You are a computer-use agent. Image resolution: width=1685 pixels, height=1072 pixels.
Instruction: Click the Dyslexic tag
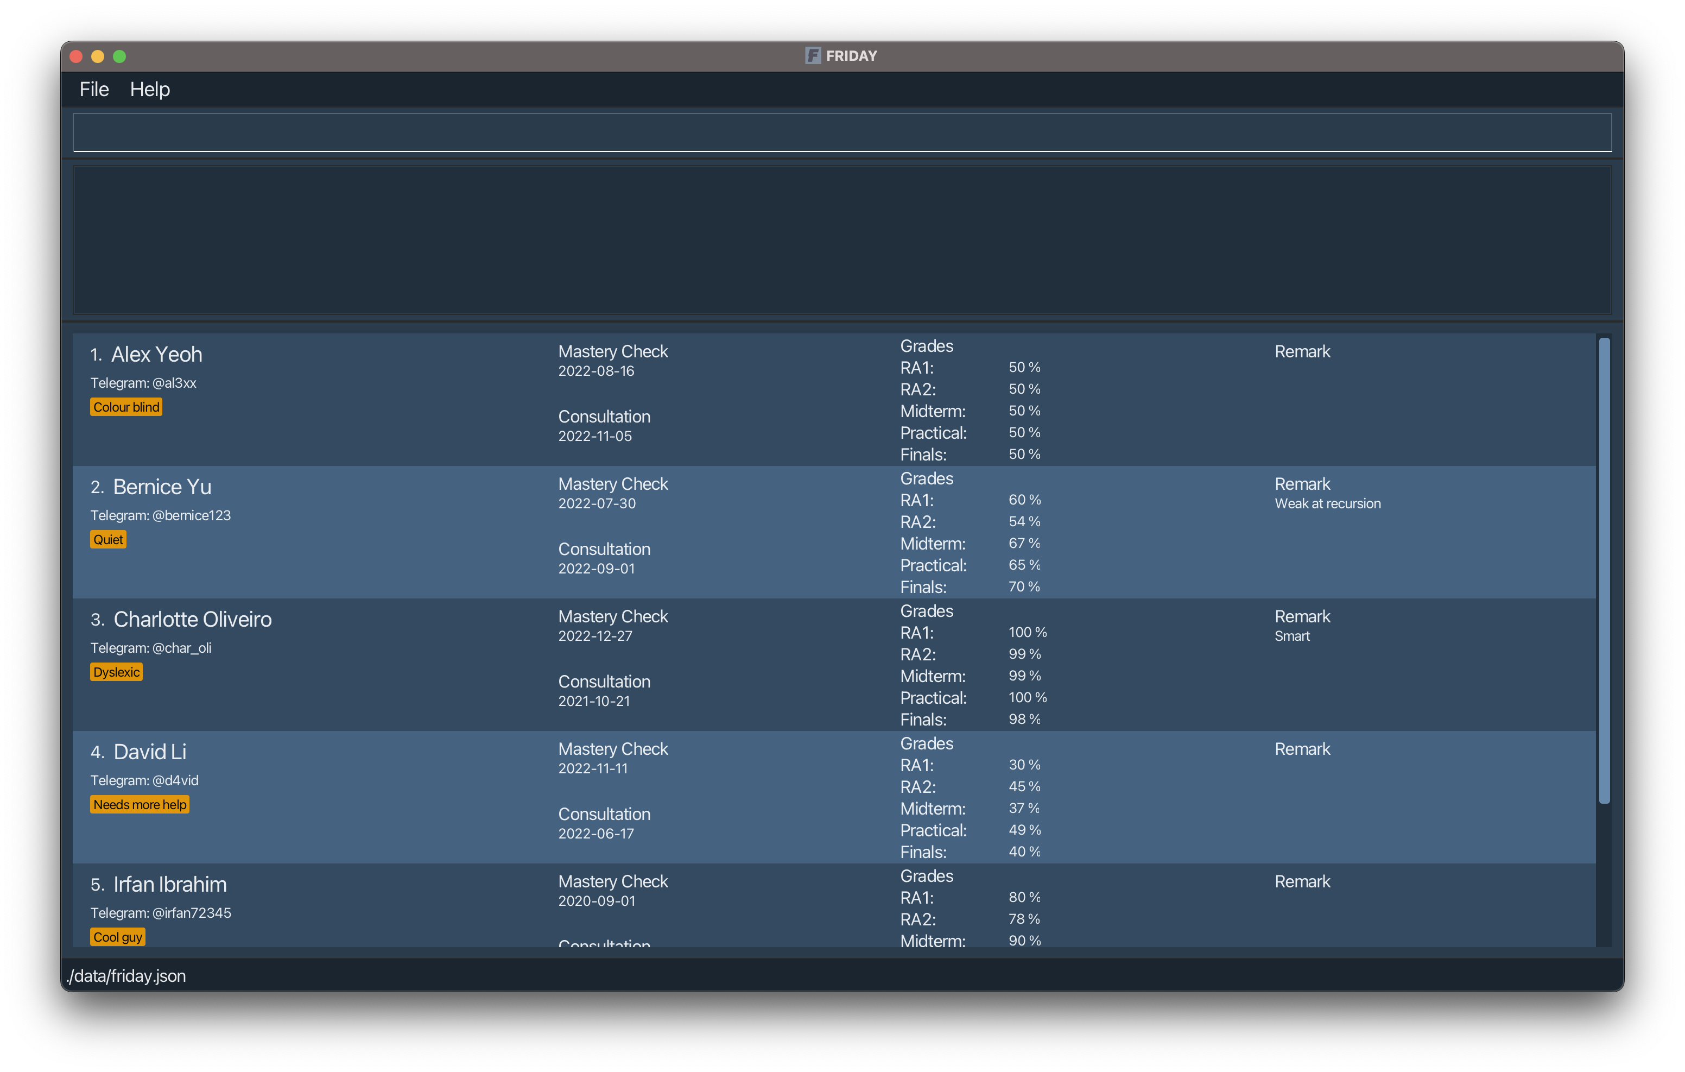pos(116,672)
